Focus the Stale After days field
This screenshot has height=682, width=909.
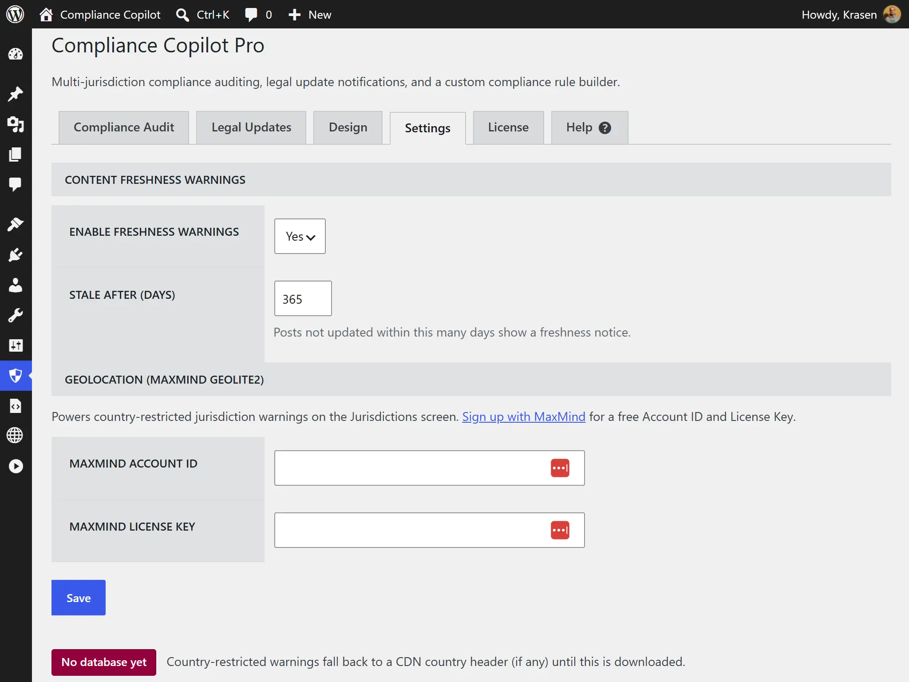tap(303, 298)
